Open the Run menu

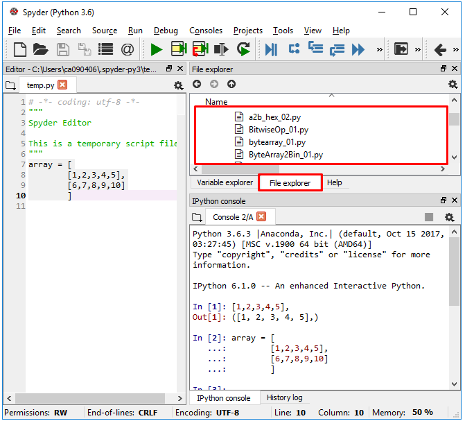point(135,31)
